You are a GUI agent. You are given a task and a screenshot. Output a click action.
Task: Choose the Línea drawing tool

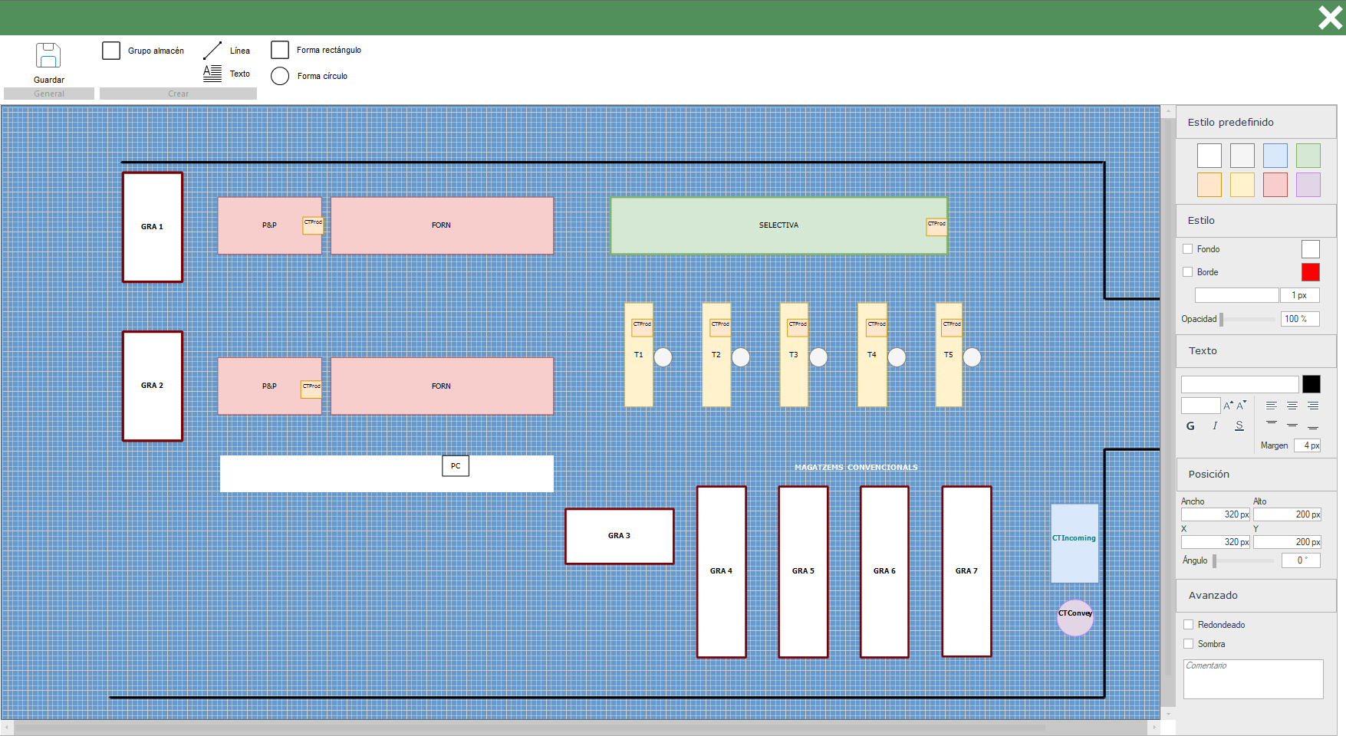point(212,51)
